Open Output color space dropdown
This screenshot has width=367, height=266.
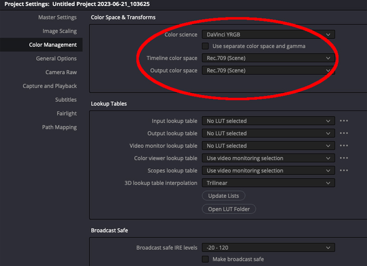(268, 70)
